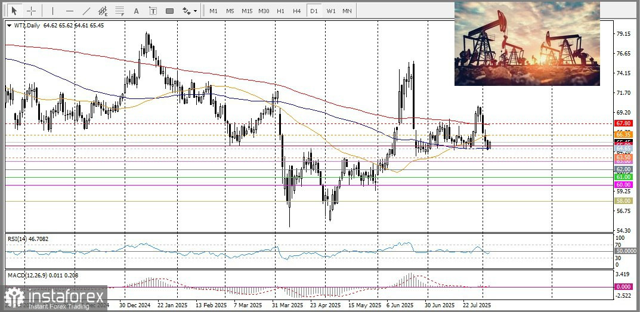This screenshot has width=640, height=312.
Task: Click the 59.25 price axis value
Action: (x=623, y=191)
